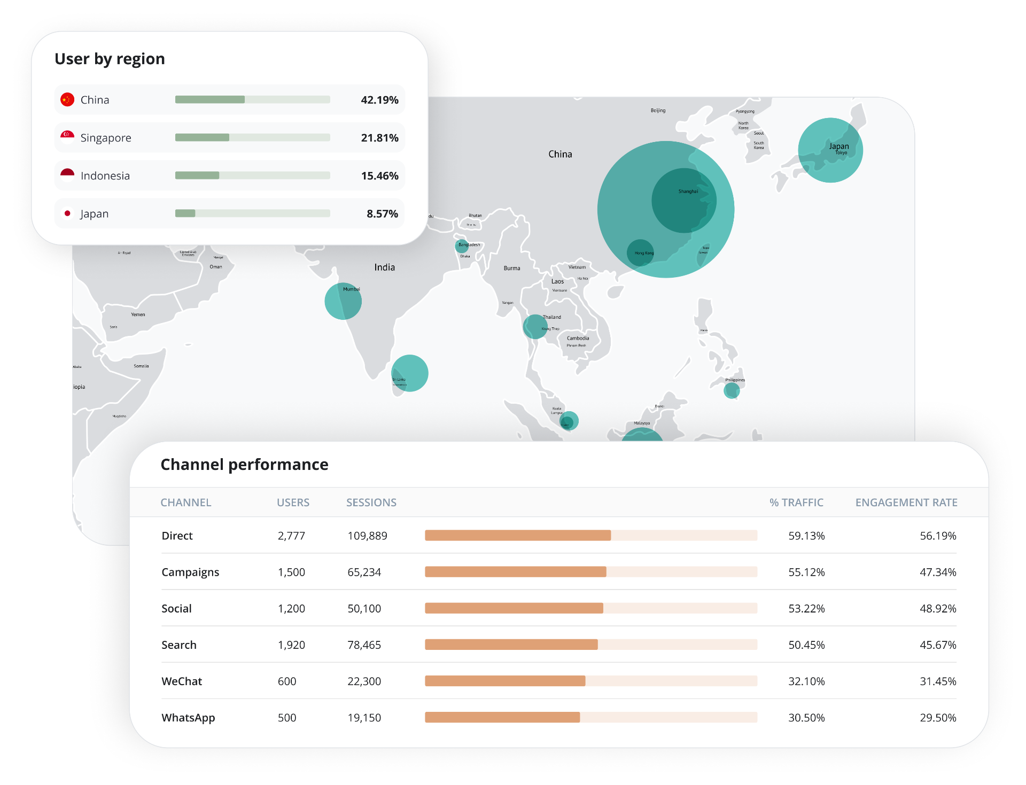
Task: Sort by the % TRAFFIC column header
Action: 796,503
